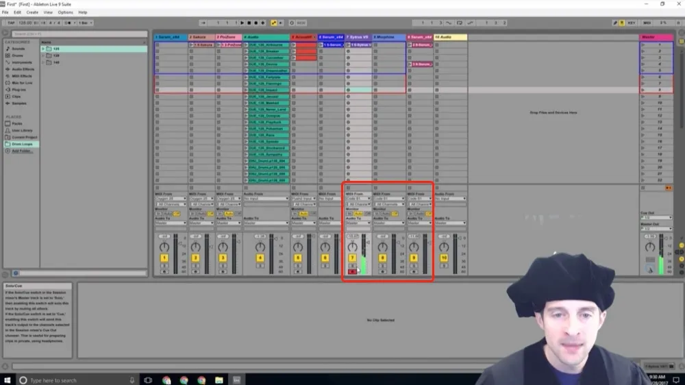Open Current Project under Places
685x385 pixels.
coord(24,137)
